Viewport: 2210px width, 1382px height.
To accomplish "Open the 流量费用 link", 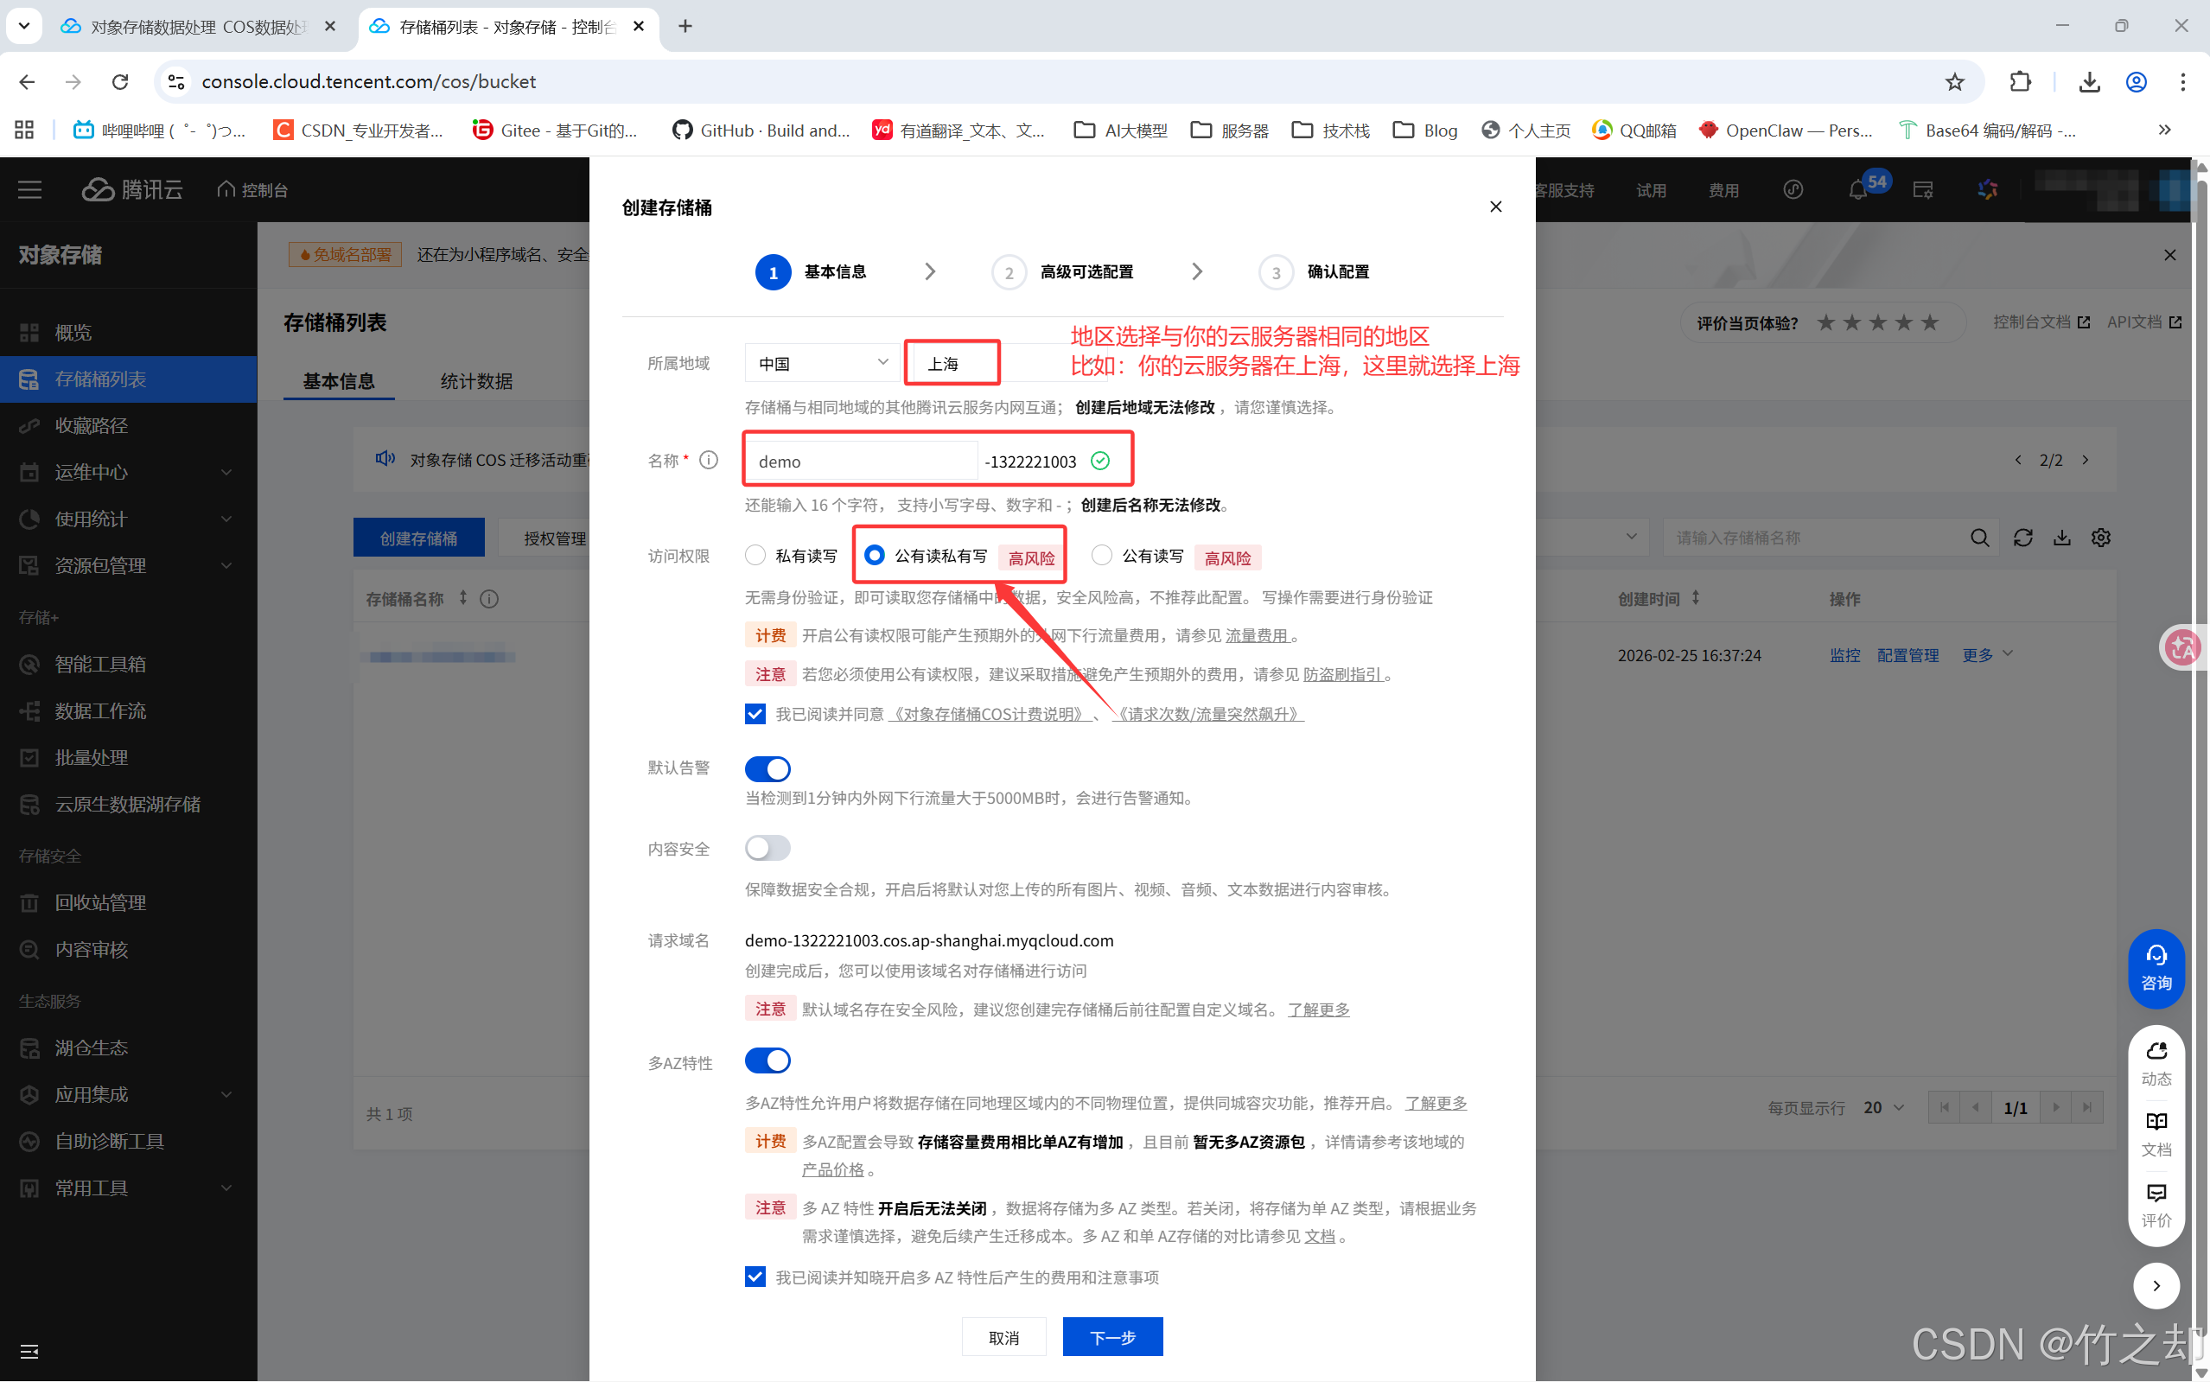I will pos(1257,635).
